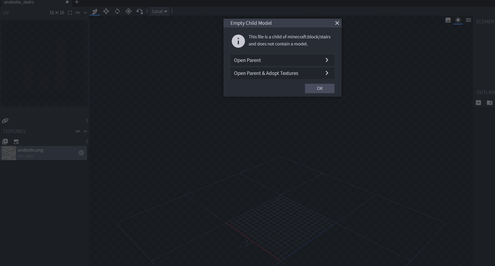Select the Vertex Snap tool
495x266 pixels.
click(139, 12)
